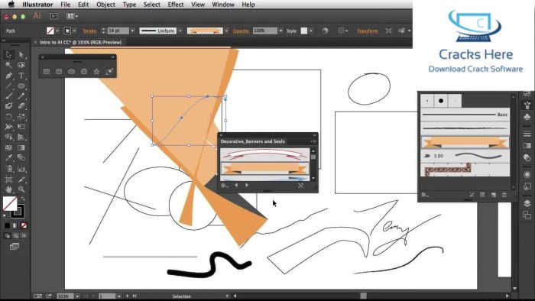Remove brush stroke icon in Brushes panel

click(x=472, y=195)
